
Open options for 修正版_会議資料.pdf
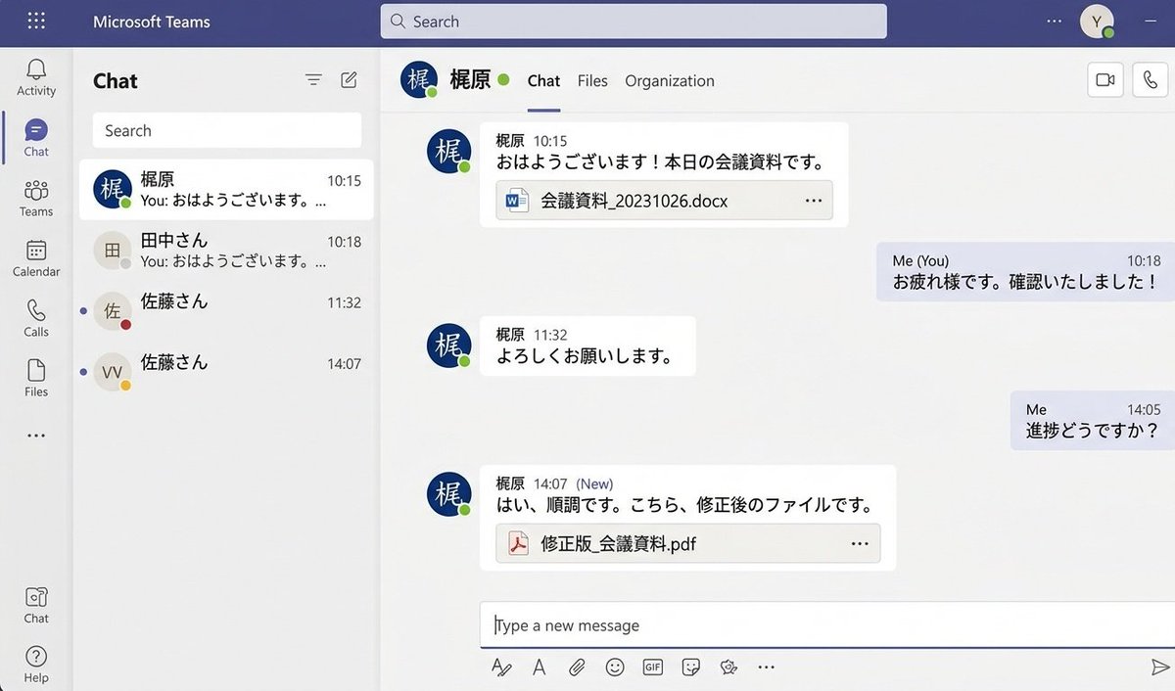861,544
